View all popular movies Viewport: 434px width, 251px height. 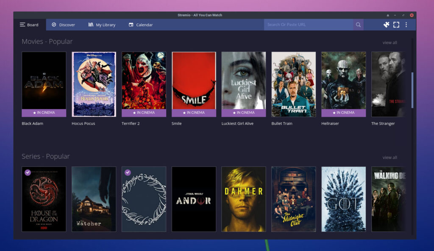click(x=390, y=42)
